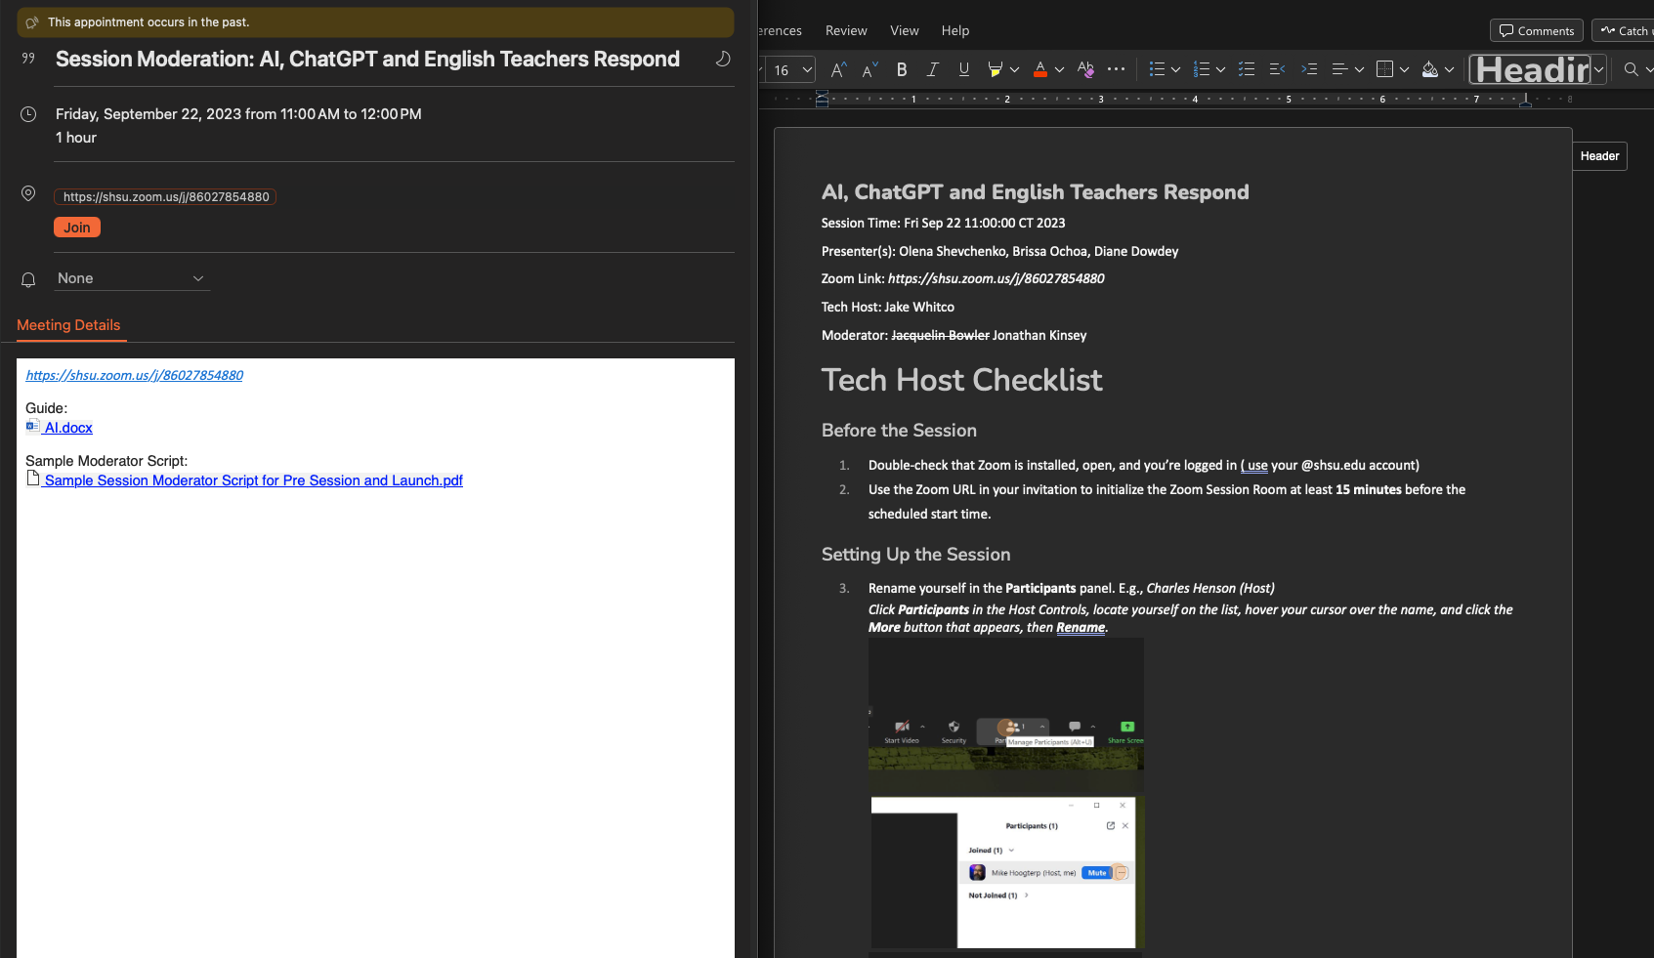Click the decrease indent icon
Viewport: 1654px width, 958px height.
point(1277,69)
